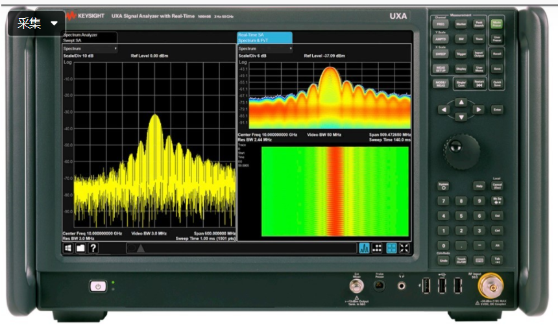Click the User Menu key

479,69
